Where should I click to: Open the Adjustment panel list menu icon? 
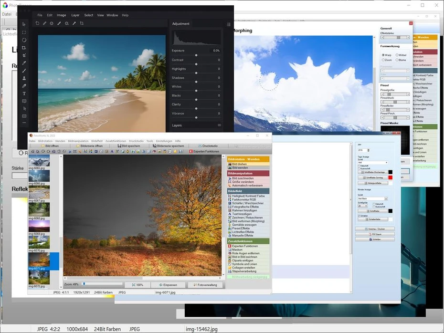point(229,24)
